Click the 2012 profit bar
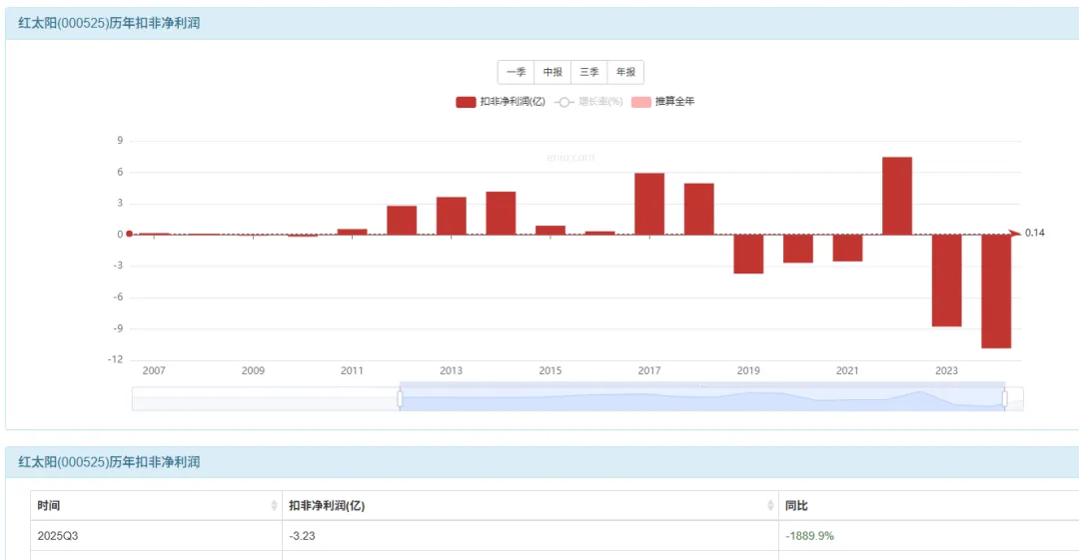Screen dimensions: 1079x560 402,221
